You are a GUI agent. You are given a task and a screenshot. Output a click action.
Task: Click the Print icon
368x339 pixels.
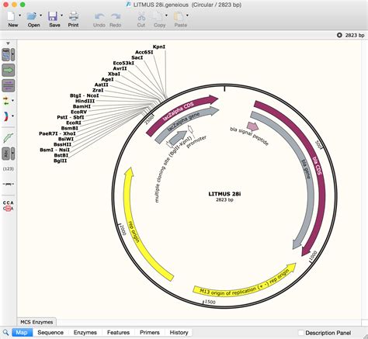[74, 16]
